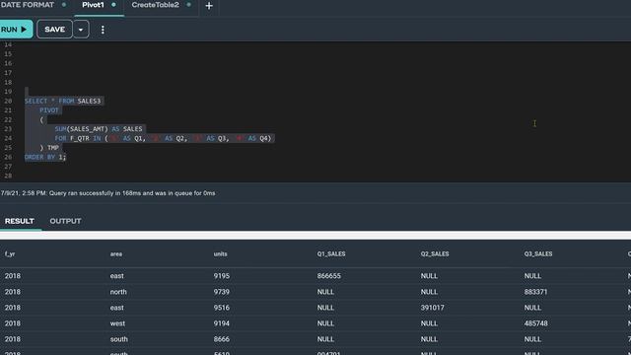Save the query with SAVE button
Image resolution: width=631 pixels, height=355 pixels.
pos(55,30)
